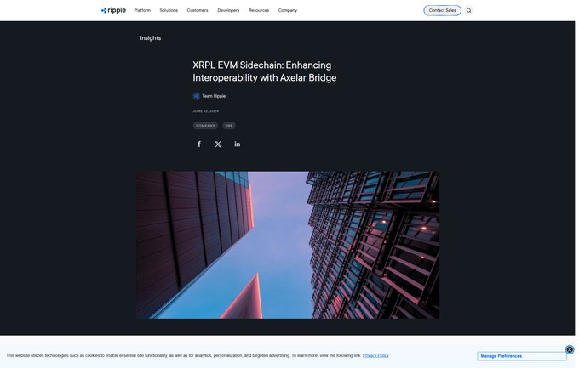The image size is (579, 368).
Task: Open the Developers menu
Action: click(x=228, y=10)
